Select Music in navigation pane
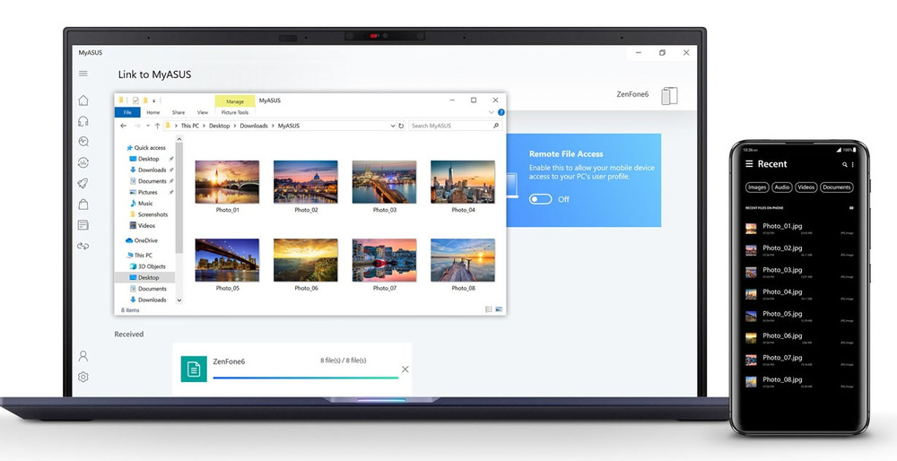This screenshot has height=461, width=897. (142, 203)
